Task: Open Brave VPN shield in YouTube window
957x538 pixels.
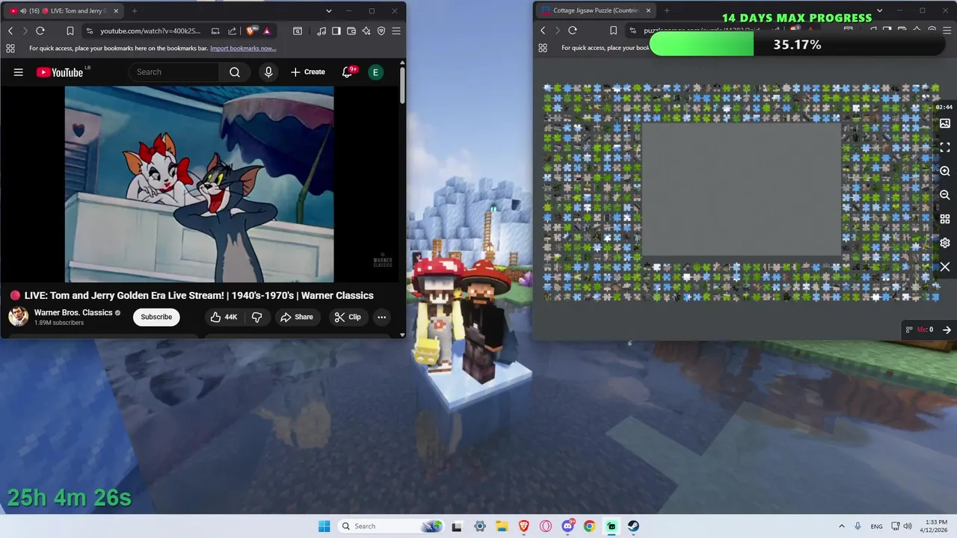Action: coord(381,31)
